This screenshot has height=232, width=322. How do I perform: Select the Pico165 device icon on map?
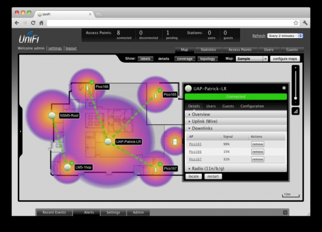coord(156,95)
